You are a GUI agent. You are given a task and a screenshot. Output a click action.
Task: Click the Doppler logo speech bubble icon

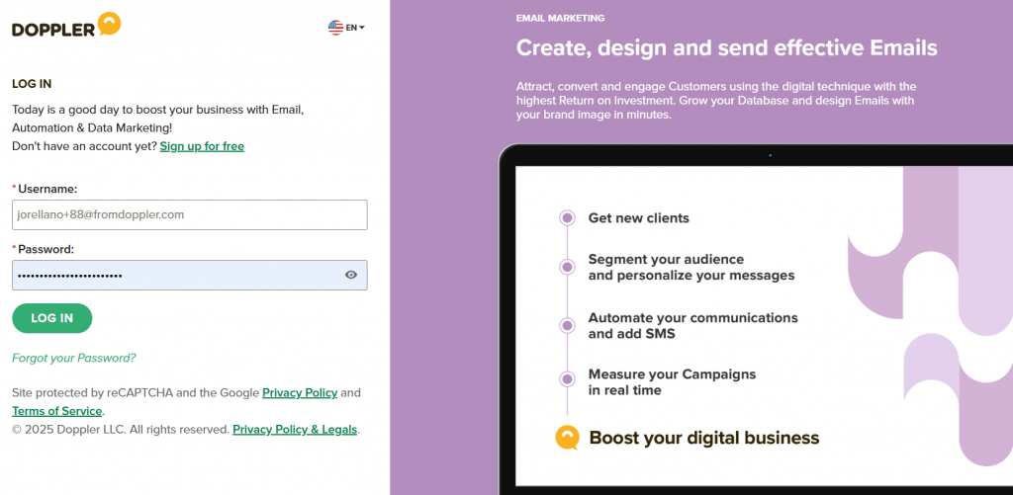tap(109, 24)
